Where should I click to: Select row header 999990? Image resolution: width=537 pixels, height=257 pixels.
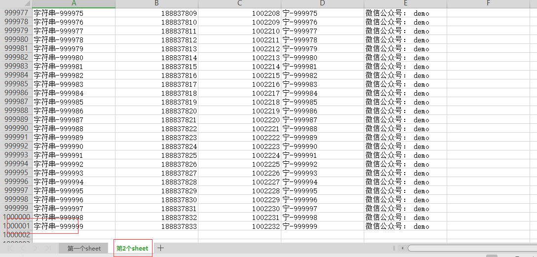coord(16,128)
